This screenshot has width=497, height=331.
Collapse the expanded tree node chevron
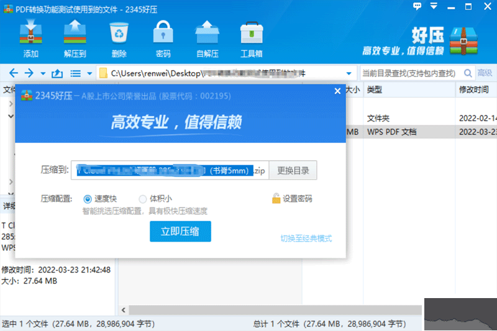11,116
